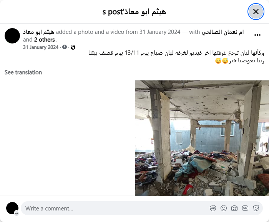Click See translation link
The height and width of the screenshot is (222, 269).
23,72
